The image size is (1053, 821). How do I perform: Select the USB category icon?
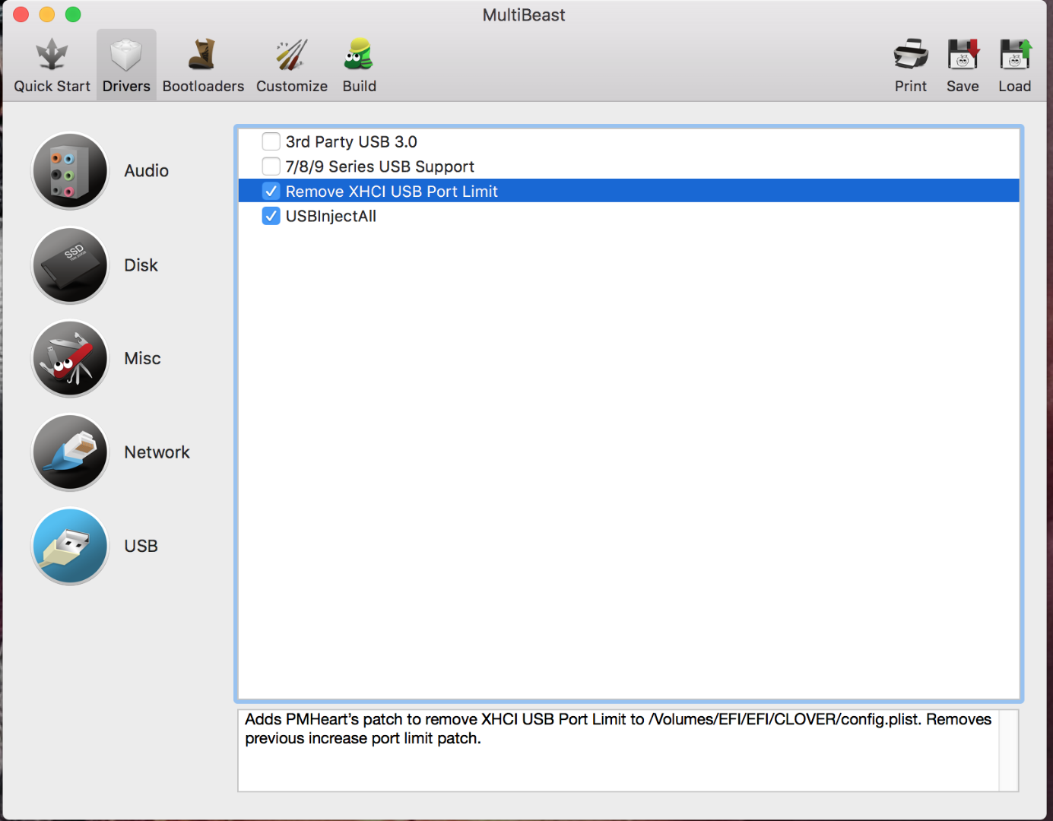70,546
